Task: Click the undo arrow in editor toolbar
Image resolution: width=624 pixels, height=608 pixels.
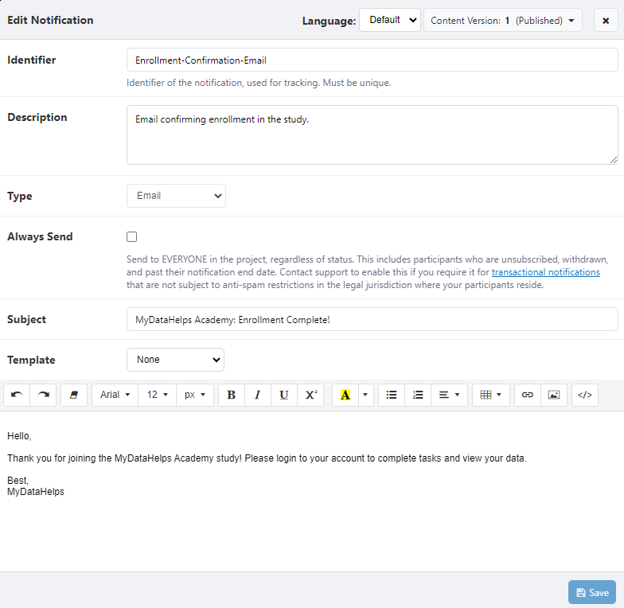Action: pyautogui.click(x=17, y=395)
